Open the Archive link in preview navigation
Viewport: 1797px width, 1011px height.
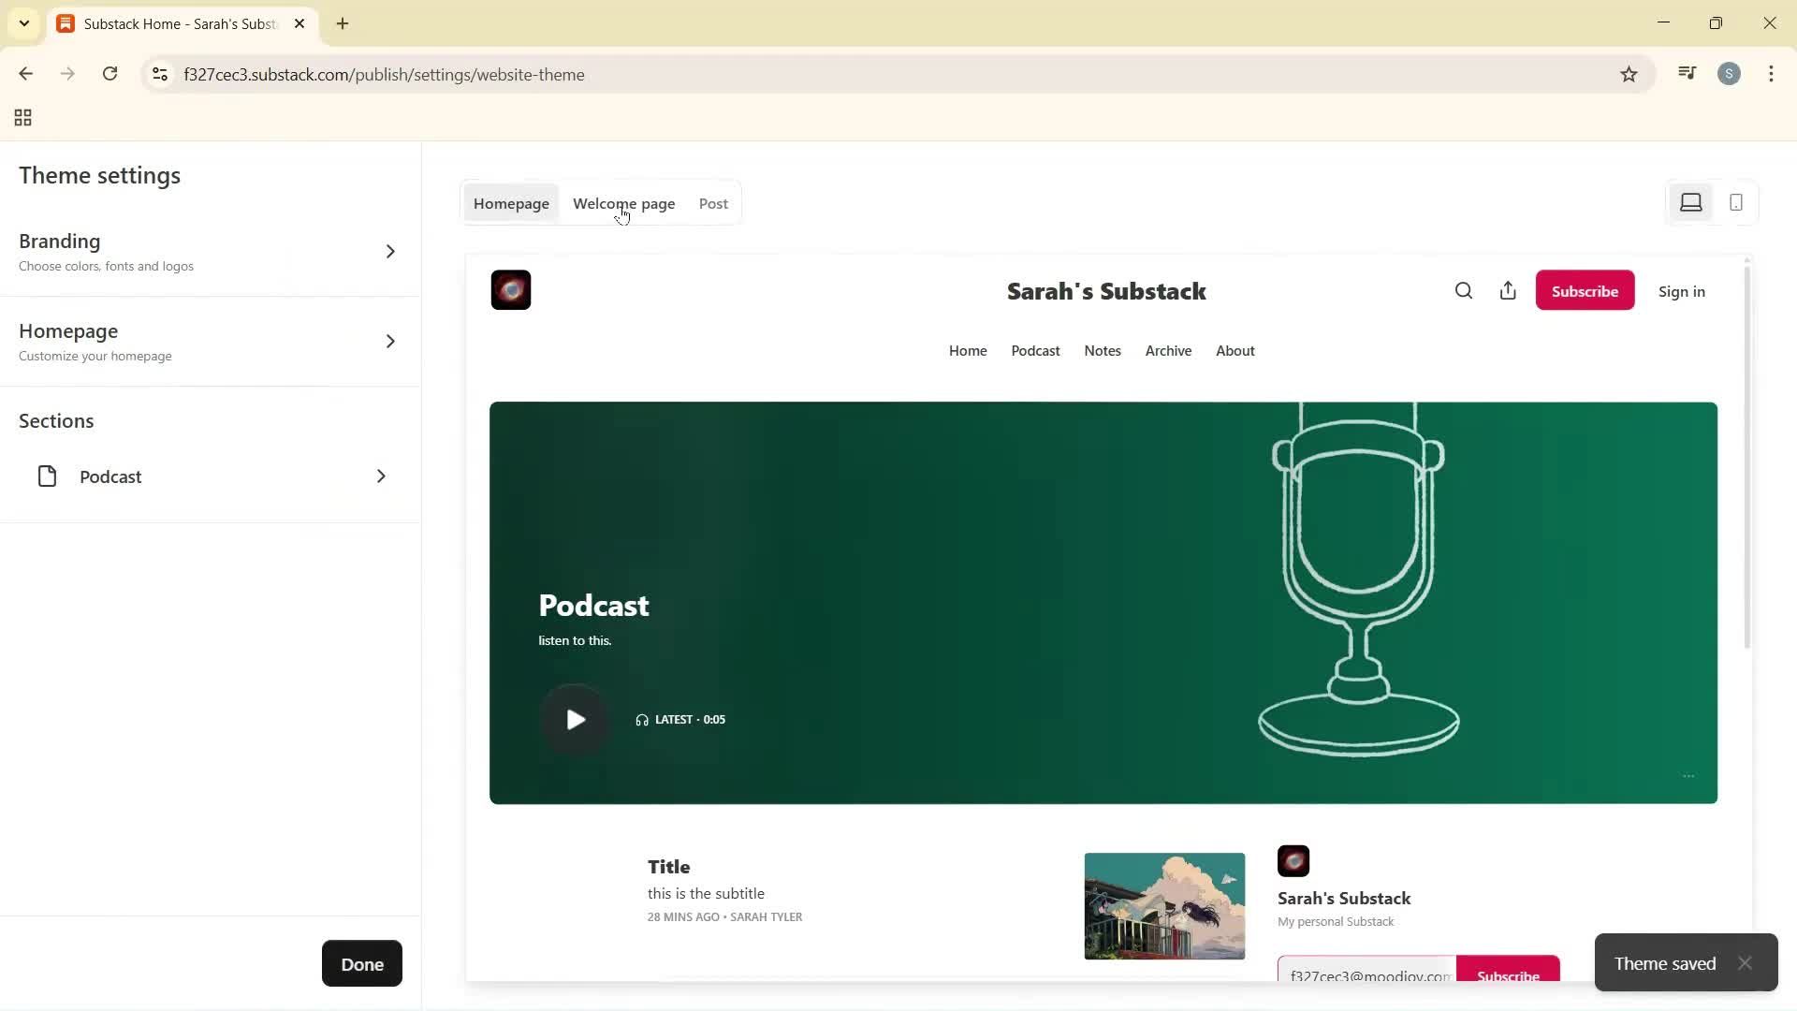coord(1168,351)
